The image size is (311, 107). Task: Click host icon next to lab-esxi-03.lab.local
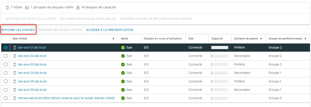click(15, 65)
